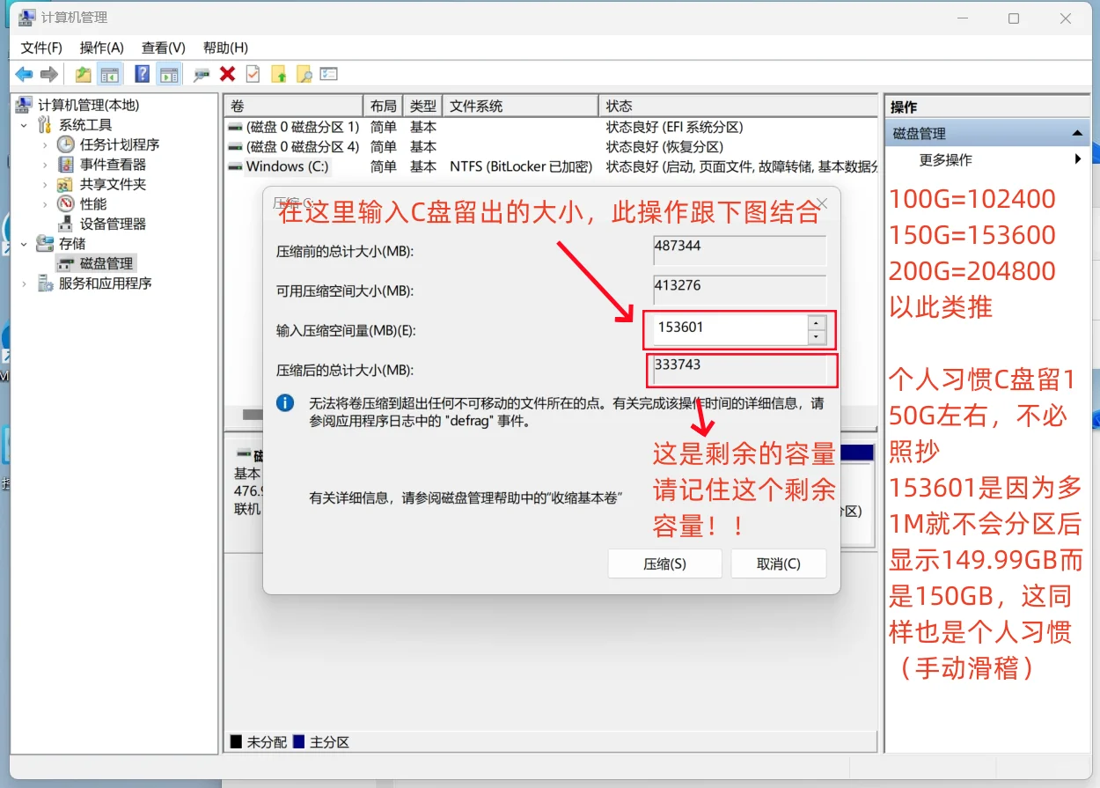The image size is (1100, 788).
Task: Click the shrink amount field showing 153601
Action: 730,329
